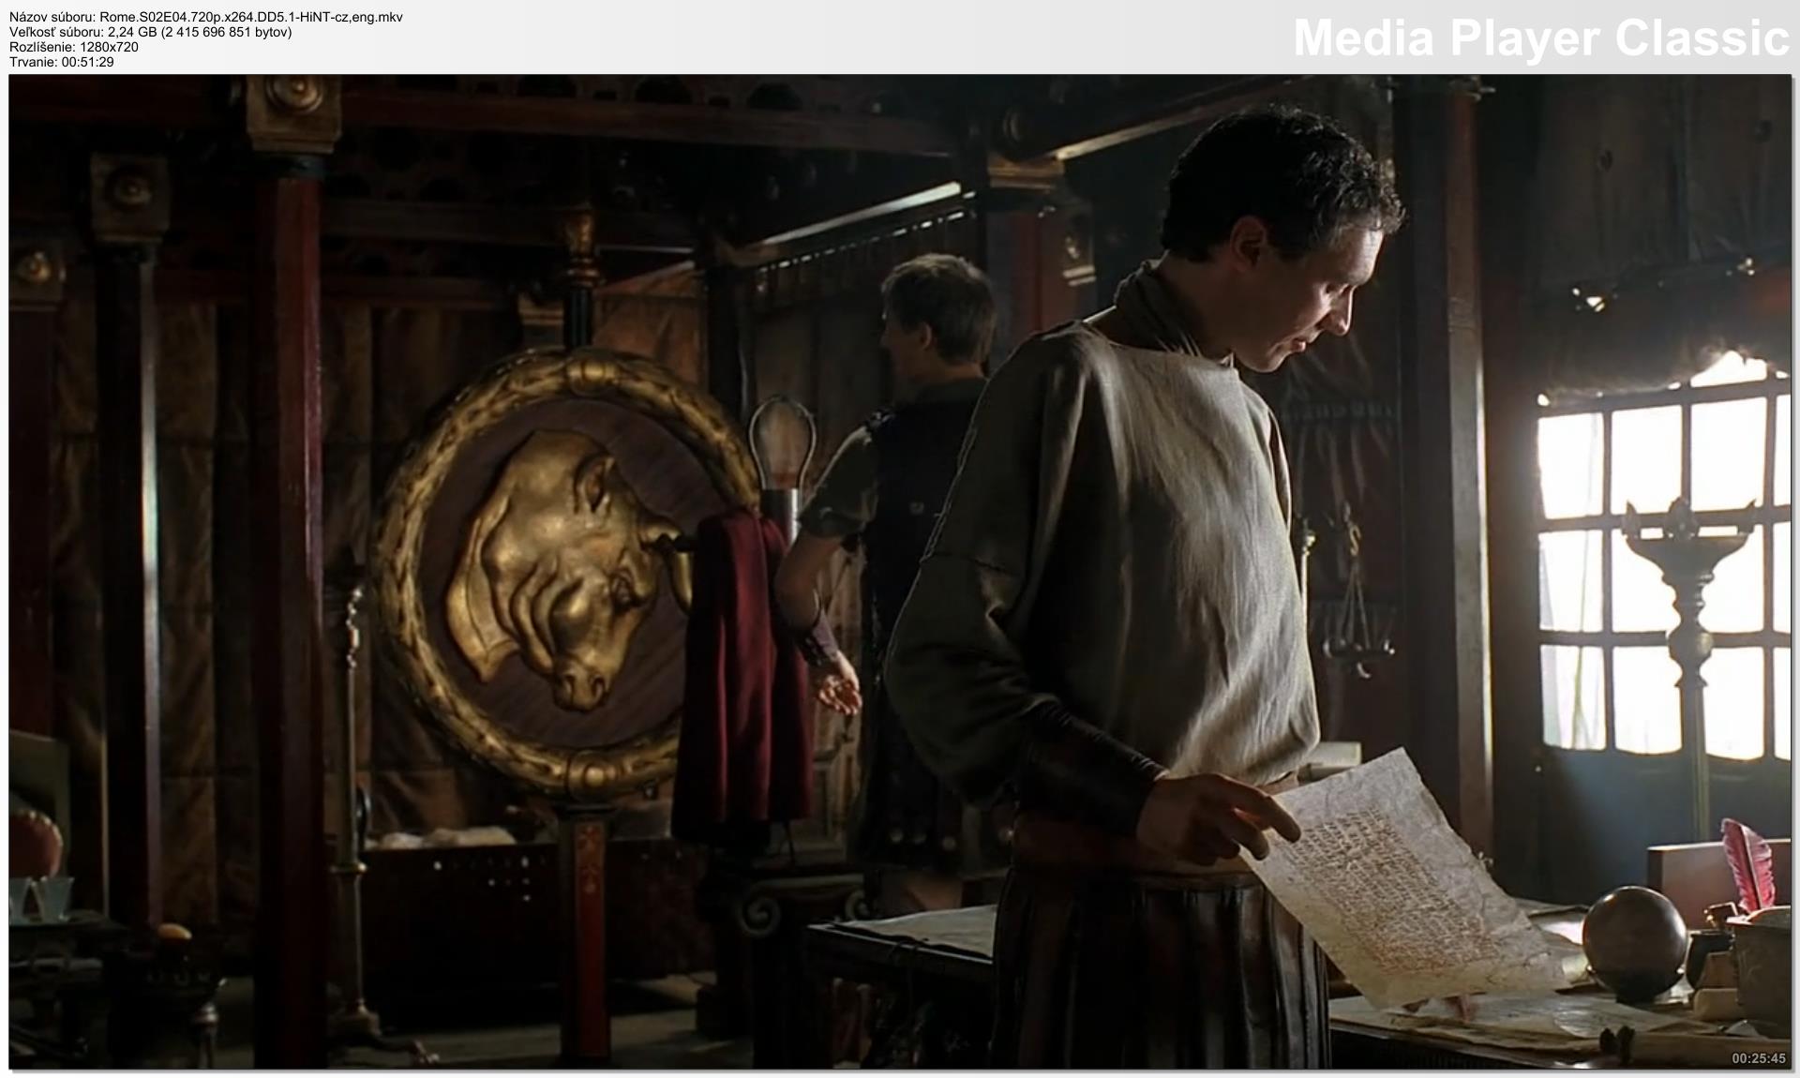1800x1078 pixels.
Task: Click the resolution 1280x720 text line
Action: tap(73, 47)
